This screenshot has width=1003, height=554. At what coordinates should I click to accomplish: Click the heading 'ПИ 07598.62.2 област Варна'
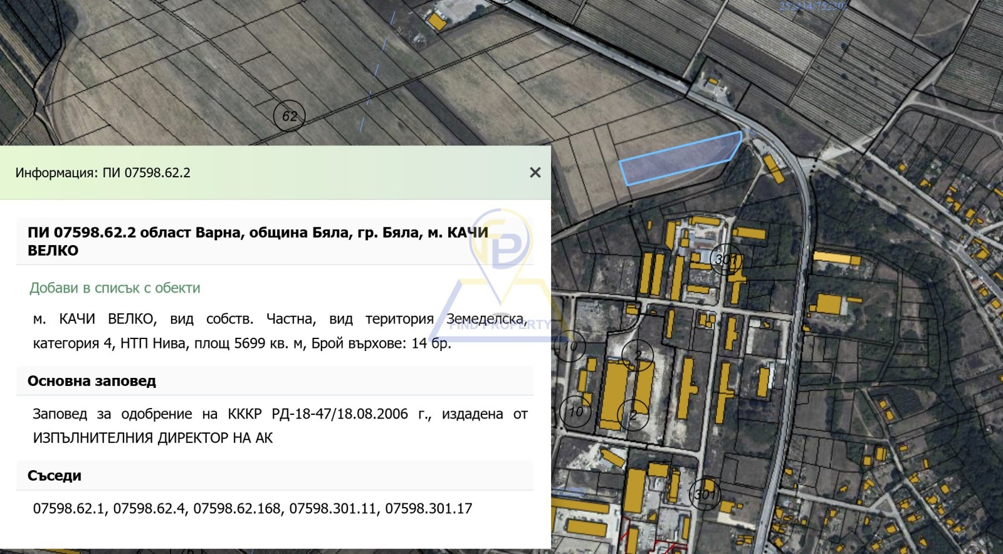pyautogui.click(x=258, y=241)
